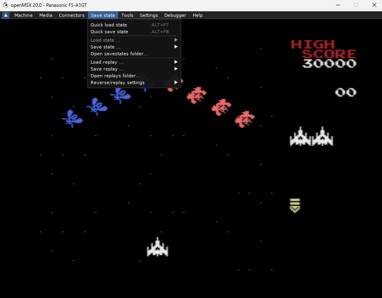Expand the Save state ... submenu
The height and width of the screenshot is (298, 382).
pos(134,47)
